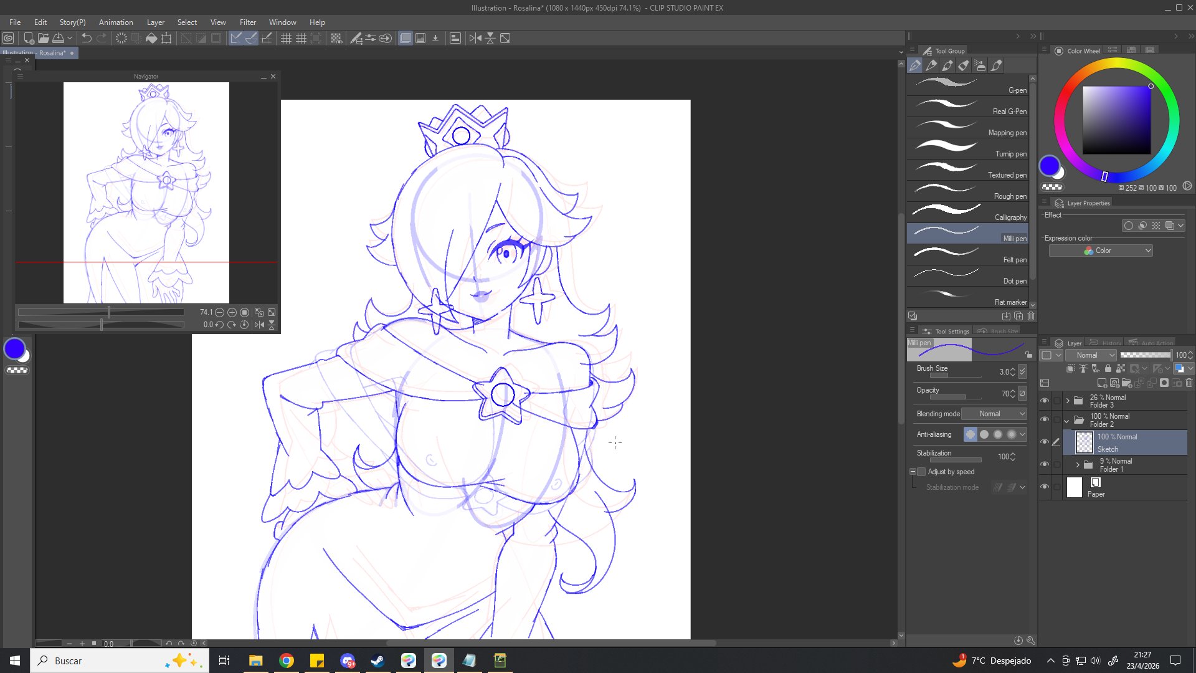Viewport: 1196px width, 673px height.
Task: Click the Save icon in the toolbar
Action: click(58, 39)
